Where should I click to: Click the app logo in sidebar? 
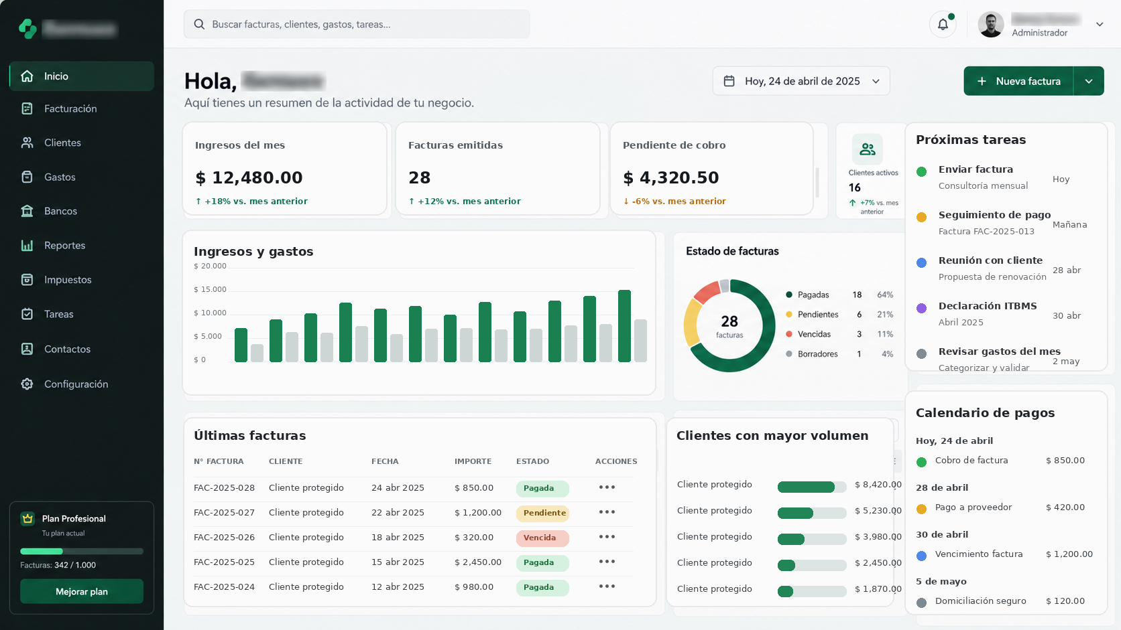[27, 28]
